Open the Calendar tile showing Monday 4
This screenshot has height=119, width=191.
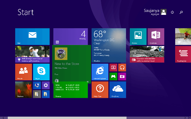70,37
